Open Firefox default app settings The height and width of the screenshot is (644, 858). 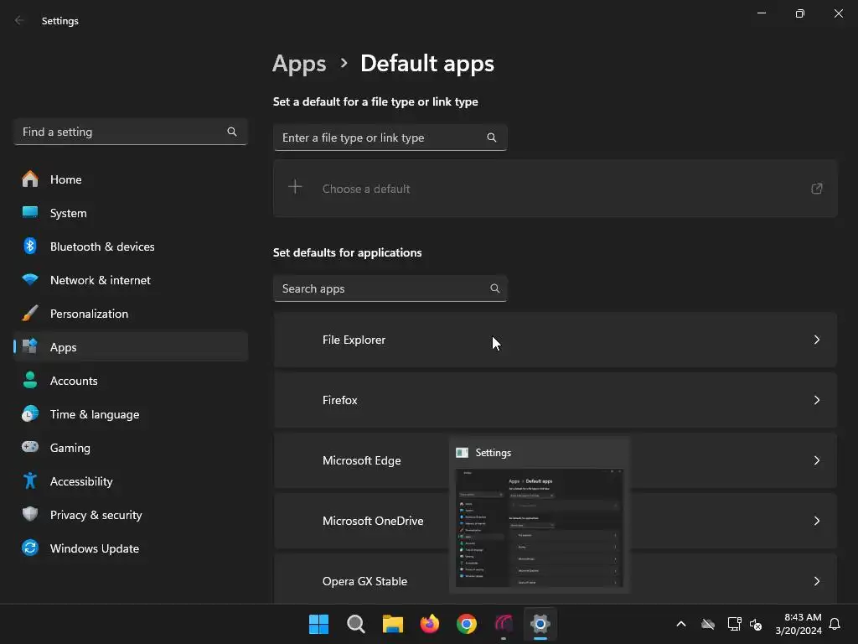pyautogui.click(x=555, y=400)
